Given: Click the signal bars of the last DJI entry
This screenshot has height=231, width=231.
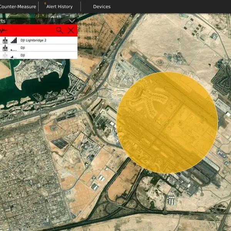Looking at the screenshot, I should click(14, 56).
